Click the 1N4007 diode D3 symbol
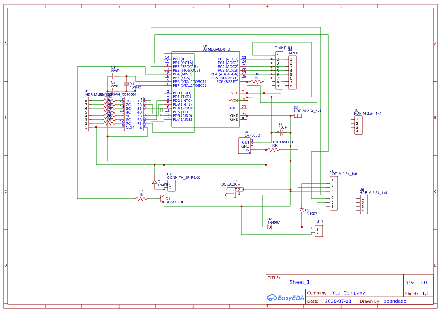 (302, 211)
